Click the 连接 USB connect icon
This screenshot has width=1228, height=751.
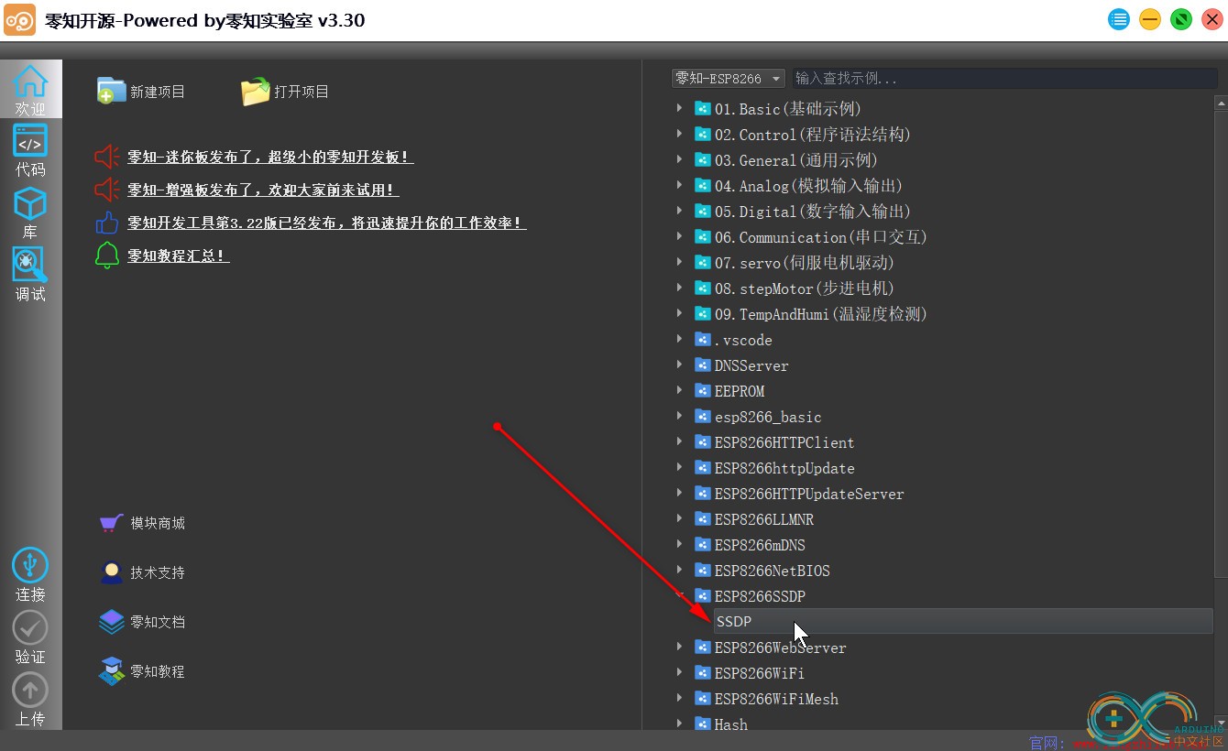30,565
